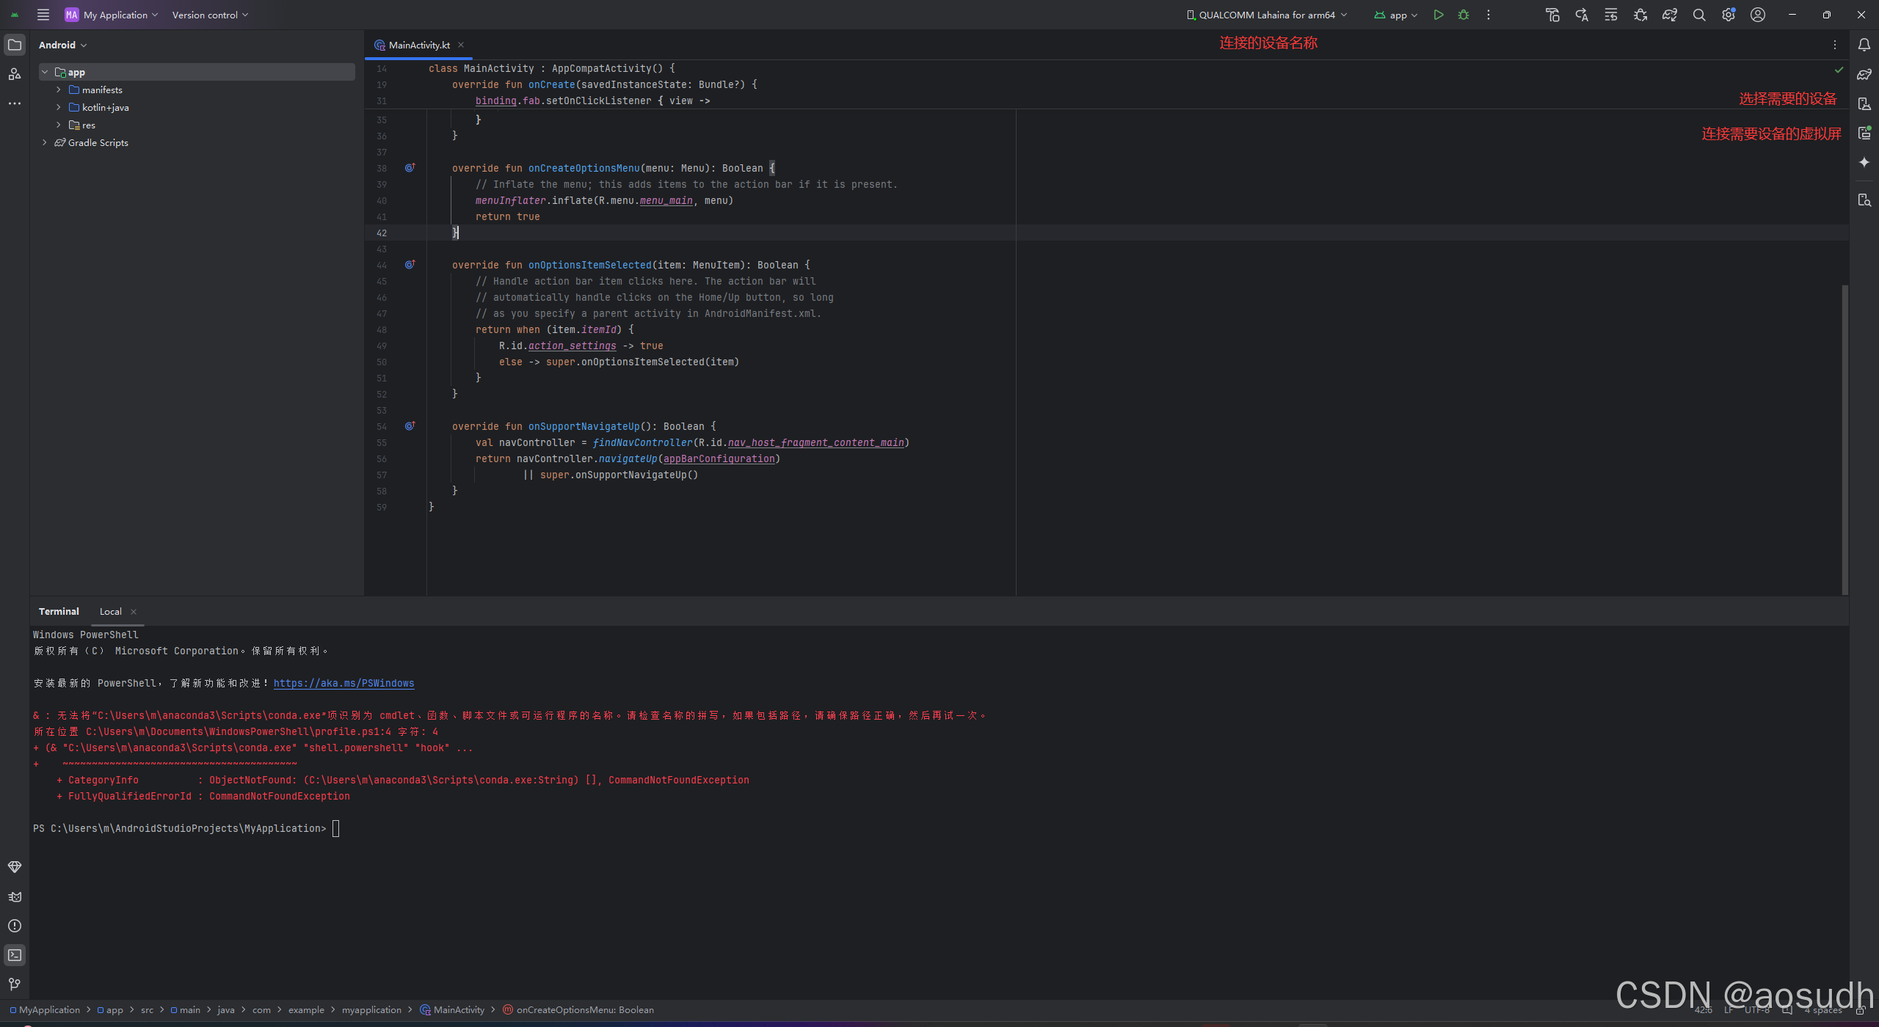
Task: Open the QUALCOMM Lahaina device dropdown
Action: pos(1267,15)
